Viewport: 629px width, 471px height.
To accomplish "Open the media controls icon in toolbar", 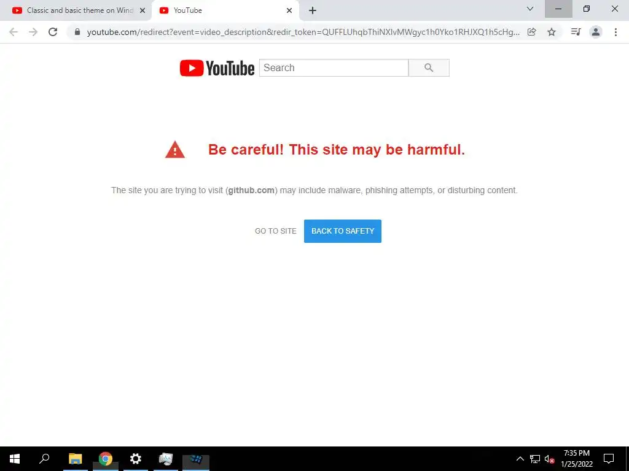I will coord(576,32).
